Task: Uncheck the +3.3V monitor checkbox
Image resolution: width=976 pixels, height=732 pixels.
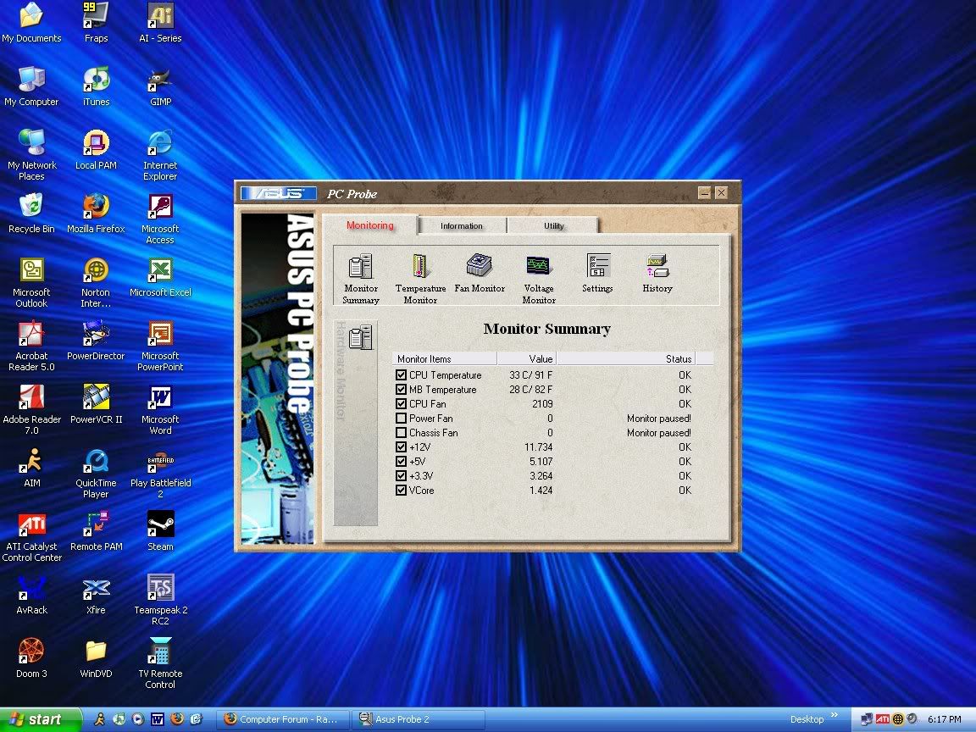Action: point(401,475)
